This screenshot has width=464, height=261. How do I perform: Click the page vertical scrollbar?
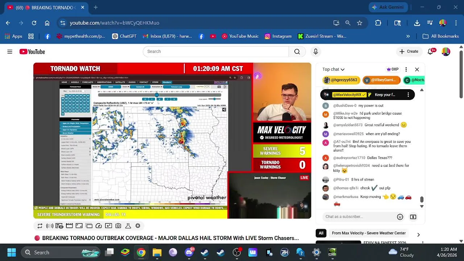click(461, 74)
